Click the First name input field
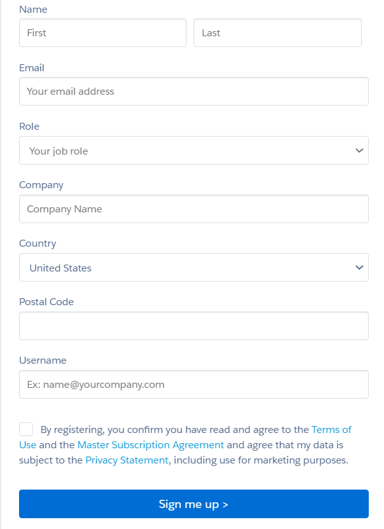The image size is (384, 529). click(x=103, y=32)
